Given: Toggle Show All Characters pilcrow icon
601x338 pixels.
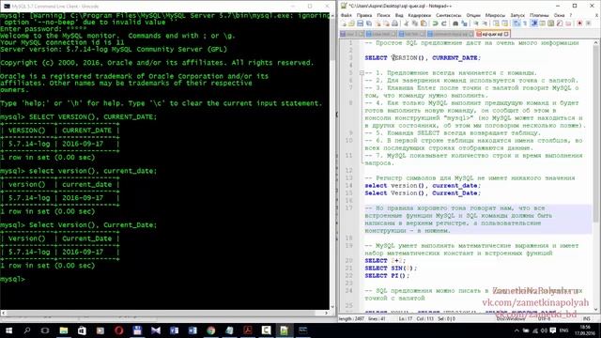Looking at the screenshot, I should click(524, 23).
